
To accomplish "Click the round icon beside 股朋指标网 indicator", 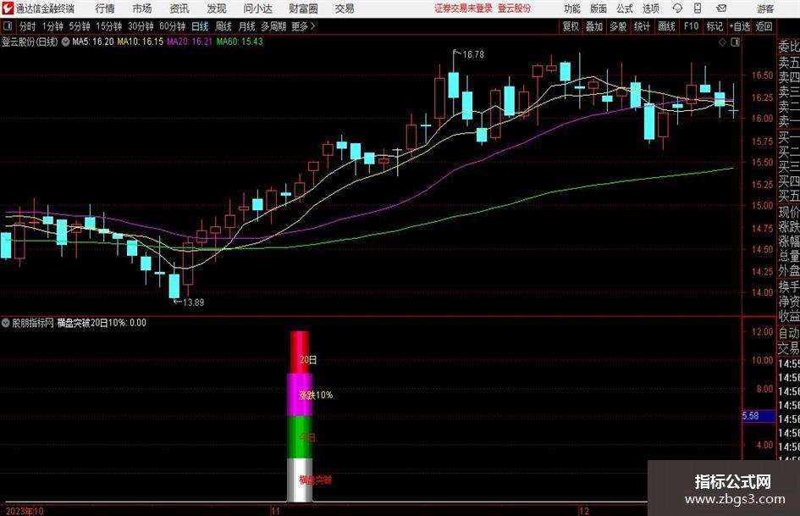I will click(6, 323).
